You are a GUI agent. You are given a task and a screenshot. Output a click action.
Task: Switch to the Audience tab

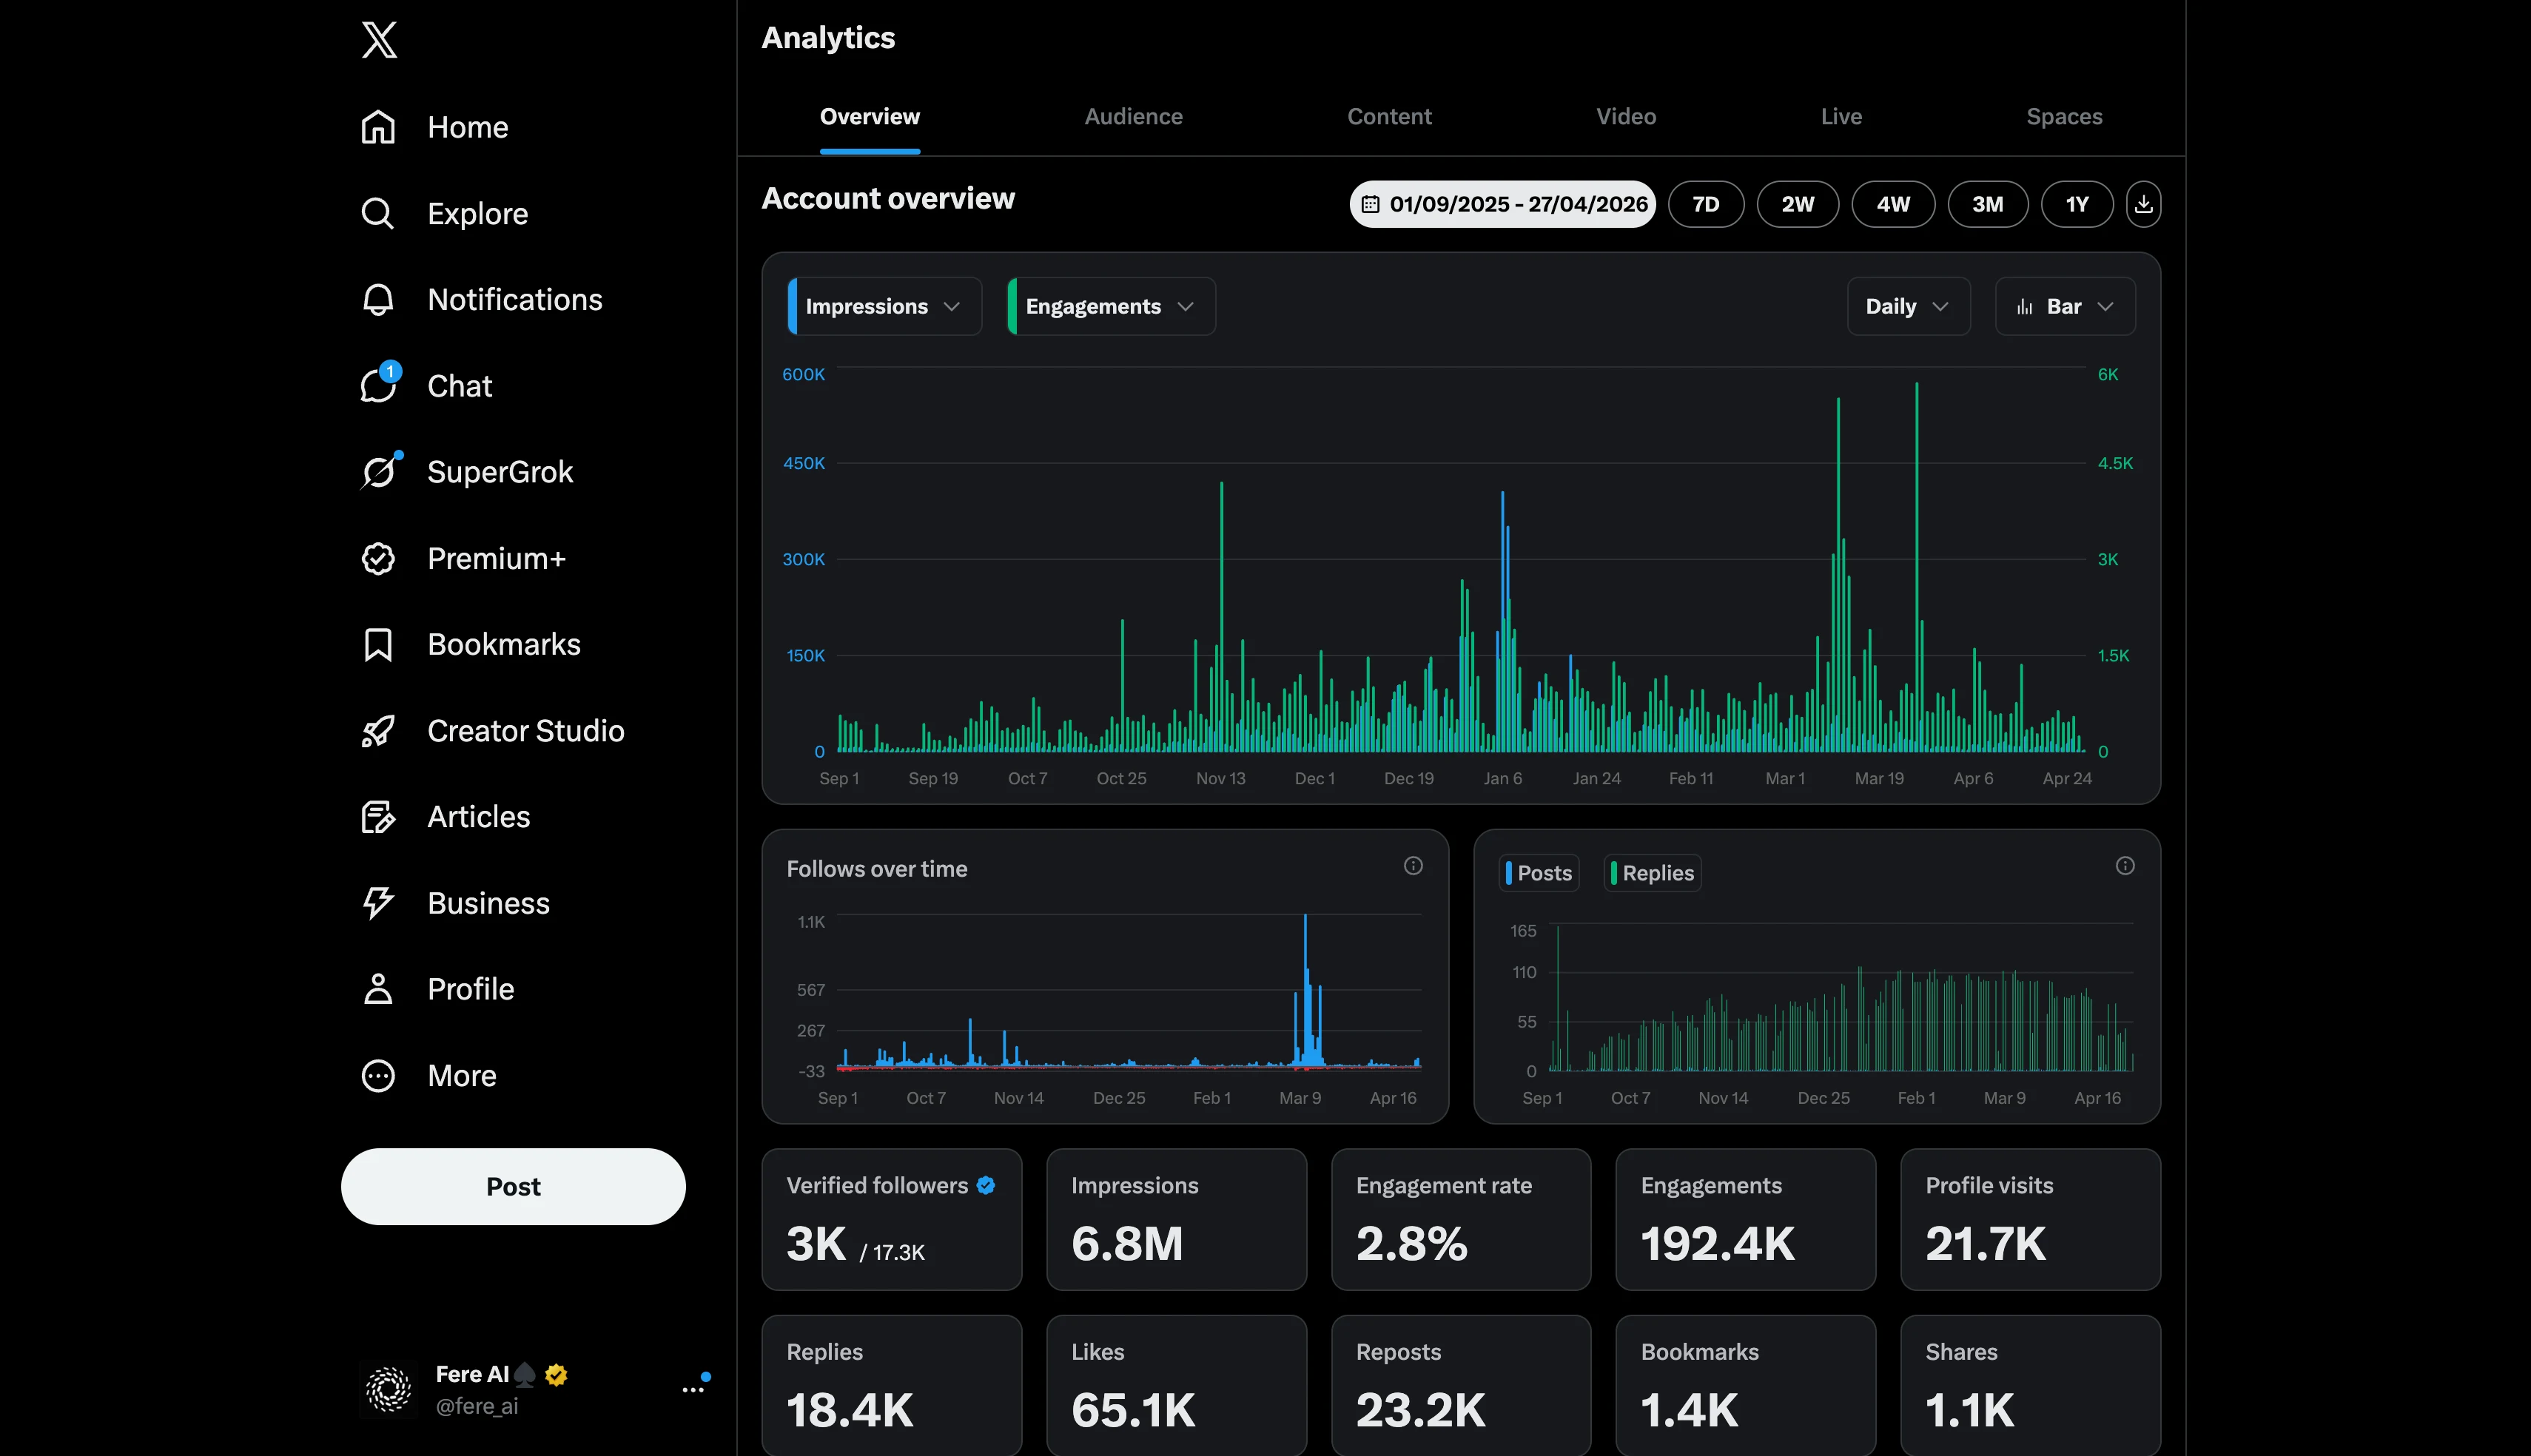click(x=1133, y=117)
